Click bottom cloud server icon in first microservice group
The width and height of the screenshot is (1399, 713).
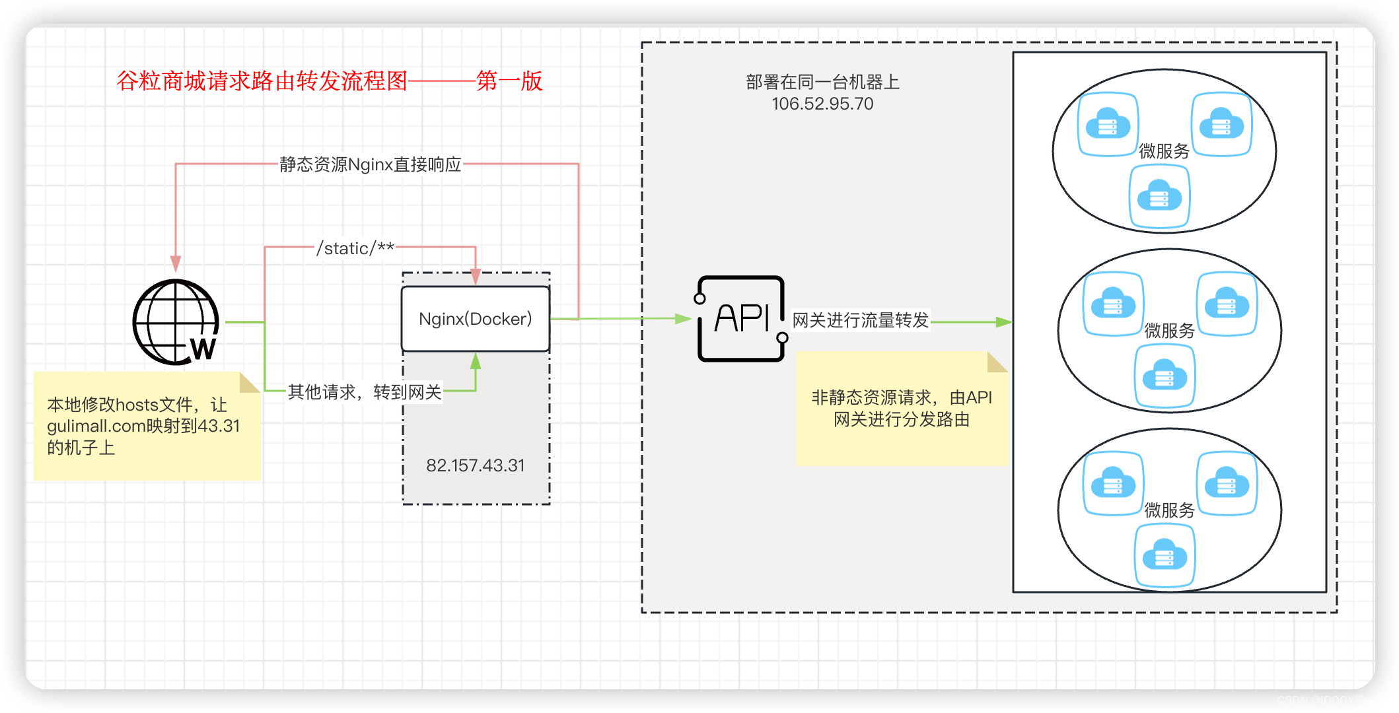coord(1159,196)
